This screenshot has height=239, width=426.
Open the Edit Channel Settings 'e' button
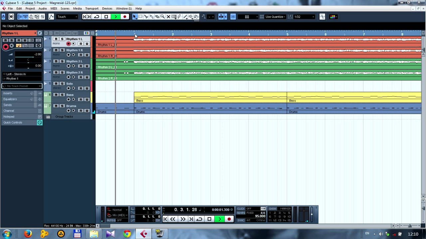[x=40, y=33]
